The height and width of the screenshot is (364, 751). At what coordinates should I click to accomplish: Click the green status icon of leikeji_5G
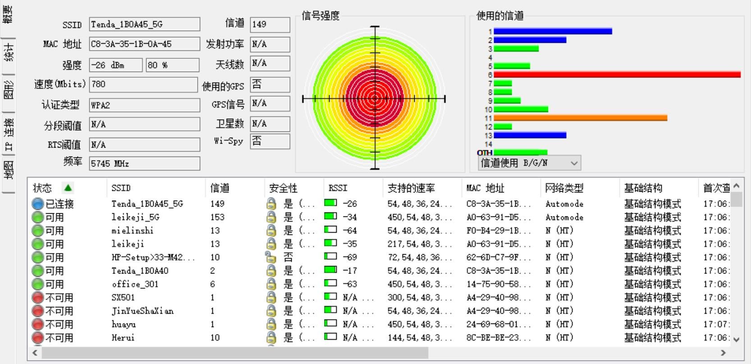click(38, 217)
